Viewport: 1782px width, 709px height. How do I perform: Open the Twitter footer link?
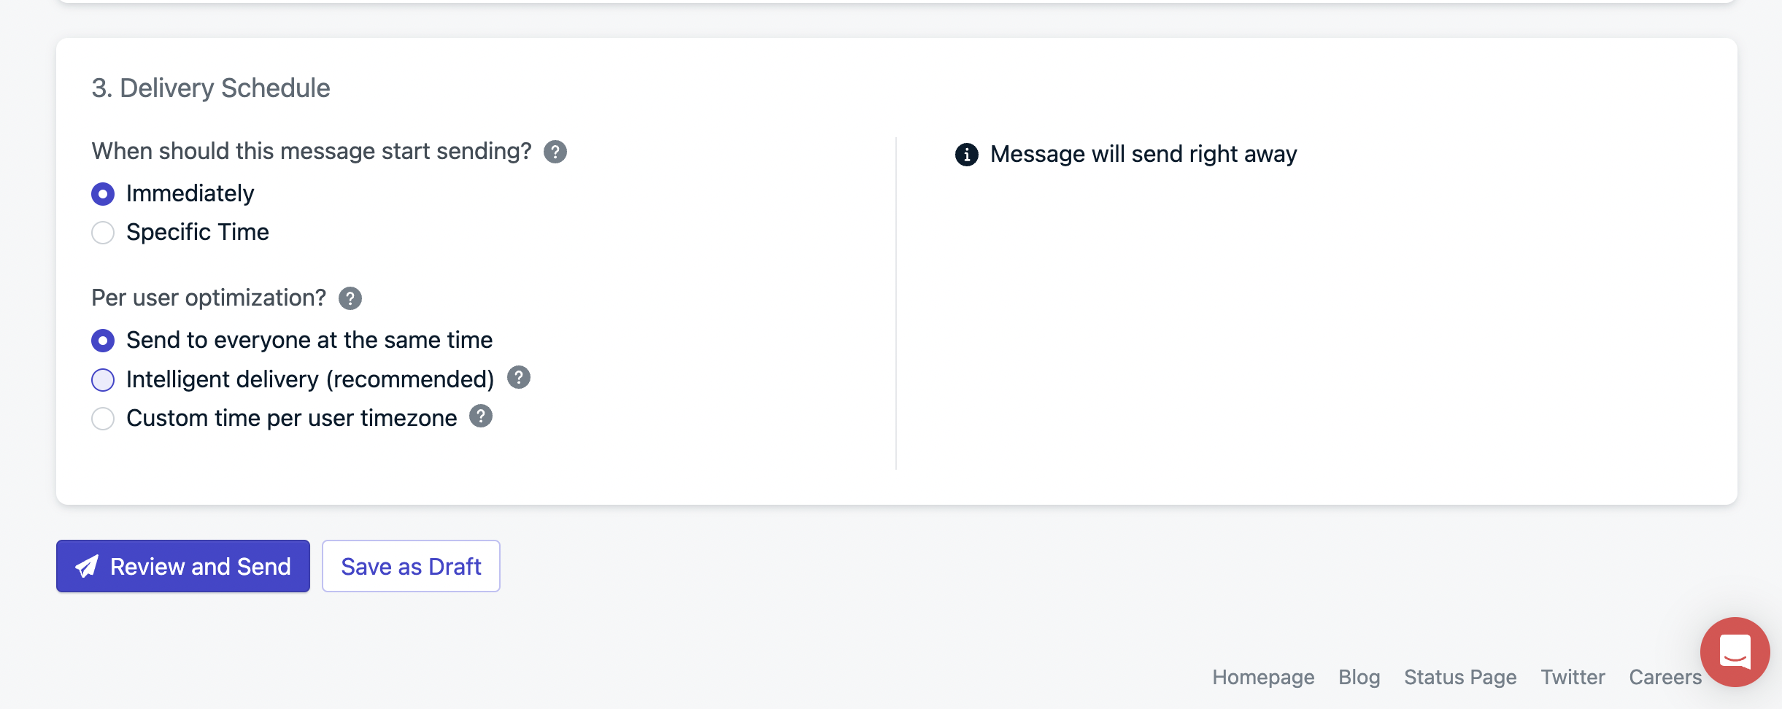click(x=1573, y=677)
